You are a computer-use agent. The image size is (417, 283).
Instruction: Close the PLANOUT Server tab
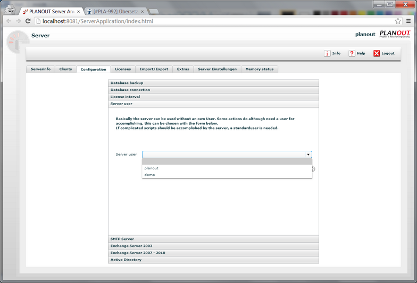click(79, 12)
